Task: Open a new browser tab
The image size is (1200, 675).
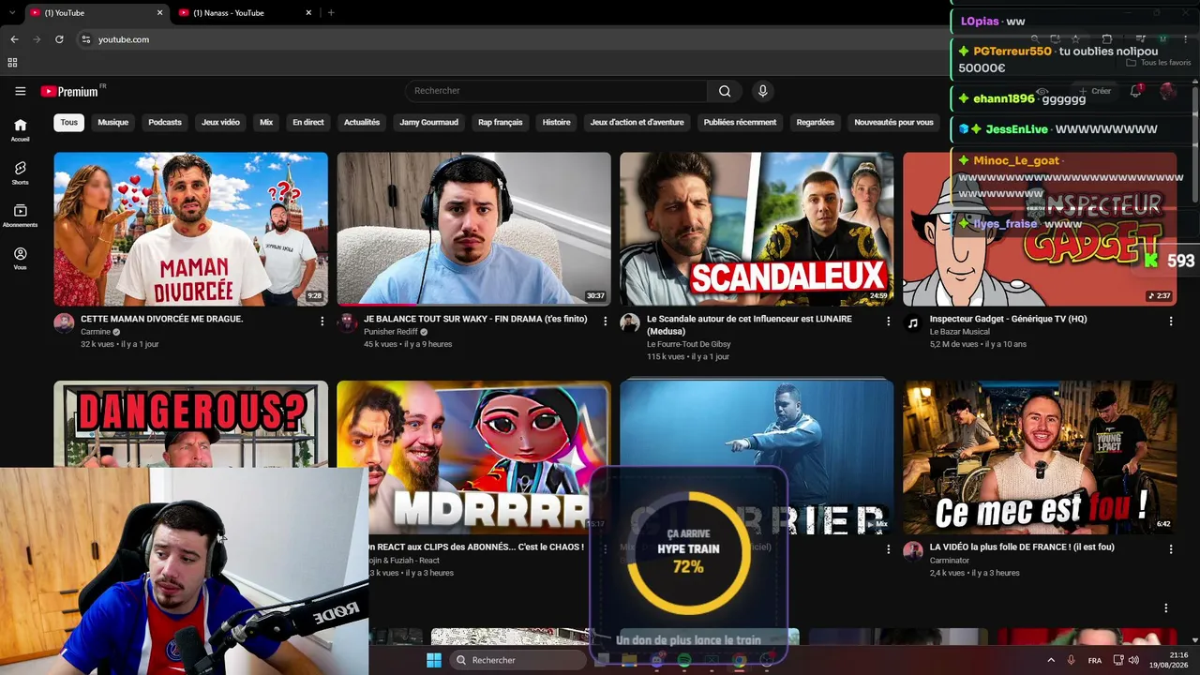Action: click(x=331, y=13)
